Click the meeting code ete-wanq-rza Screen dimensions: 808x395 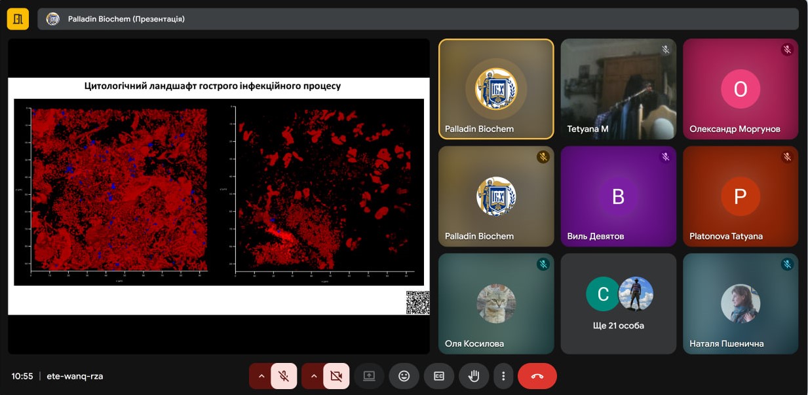[x=75, y=376]
